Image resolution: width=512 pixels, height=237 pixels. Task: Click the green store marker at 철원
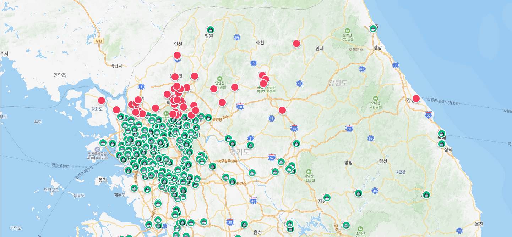tap(211, 30)
